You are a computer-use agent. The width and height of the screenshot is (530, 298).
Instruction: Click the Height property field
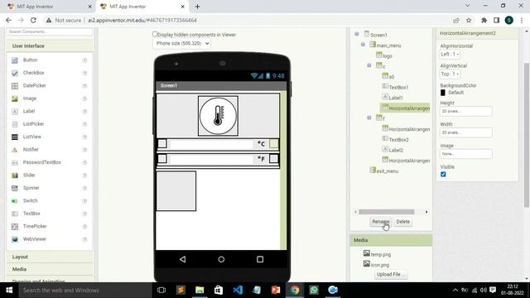[465, 111]
